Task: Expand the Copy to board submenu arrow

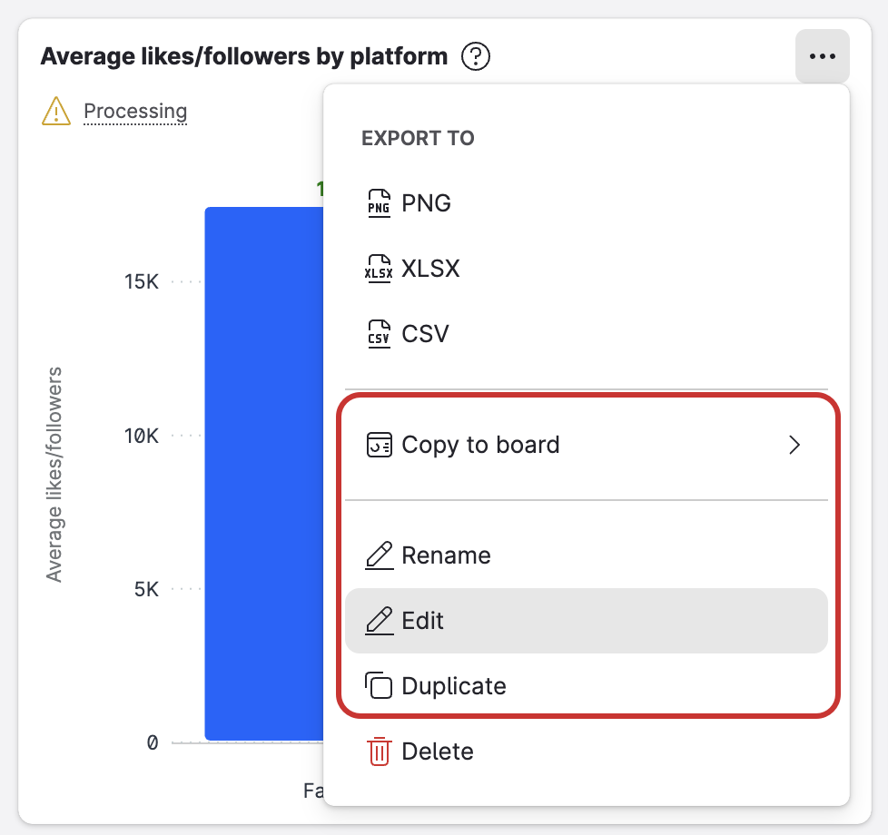Action: [x=794, y=445]
